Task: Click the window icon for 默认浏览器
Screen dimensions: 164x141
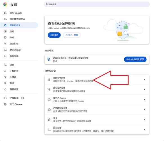Action: coord(5,50)
